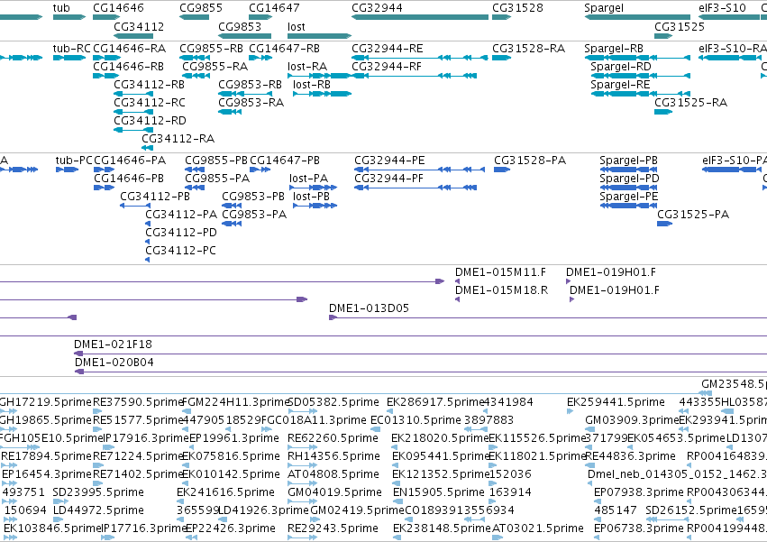The width and height of the screenshot is (767, 542).
Task: Click the tub gene label
Action: (x=61, y=8)
